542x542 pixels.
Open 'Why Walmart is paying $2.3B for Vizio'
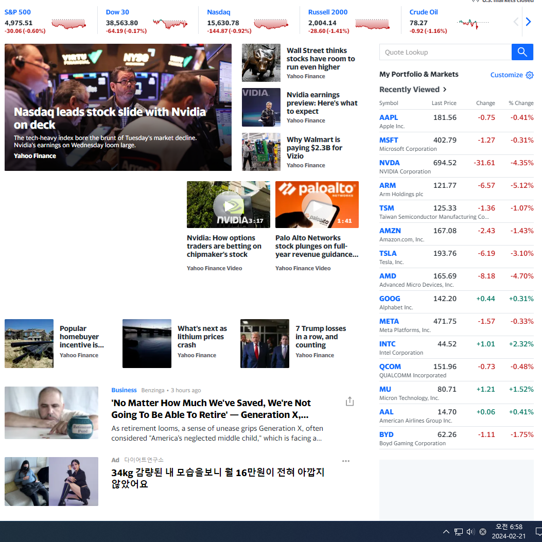pyautogui.click(x=314, y=148)
